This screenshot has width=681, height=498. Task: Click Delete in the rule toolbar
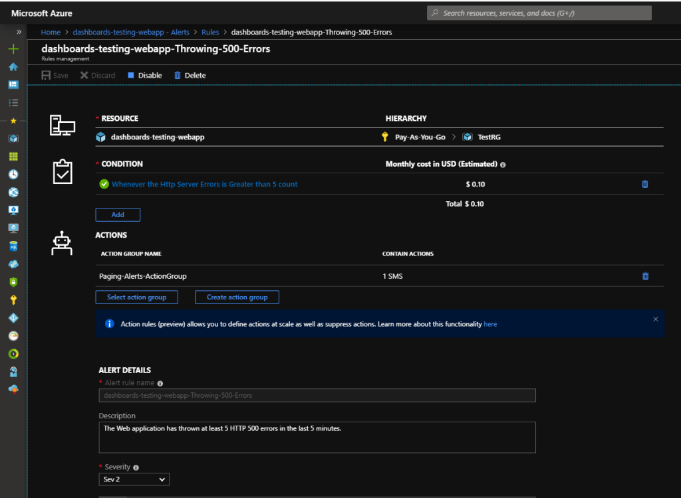coord(190,76)
